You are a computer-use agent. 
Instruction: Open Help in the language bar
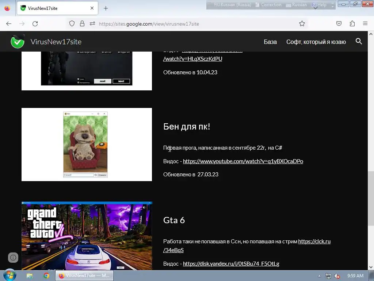pyautogui.click(x=319, y=5)
